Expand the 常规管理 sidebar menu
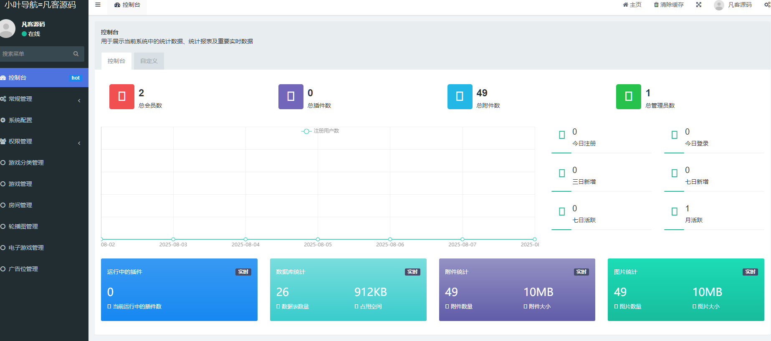The width and height of the screenshot is (771, 341). [42, 99]
